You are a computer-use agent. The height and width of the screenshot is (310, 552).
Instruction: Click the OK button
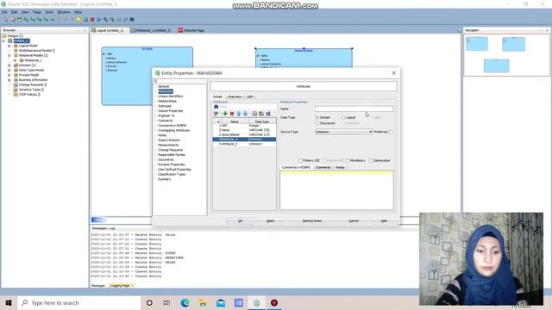(x=240, y=220)
